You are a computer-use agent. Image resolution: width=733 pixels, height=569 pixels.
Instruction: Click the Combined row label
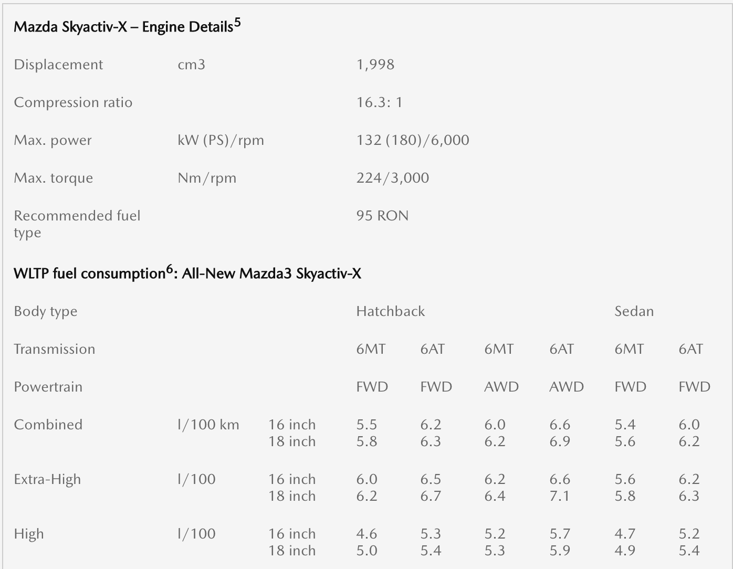[48, 425]
